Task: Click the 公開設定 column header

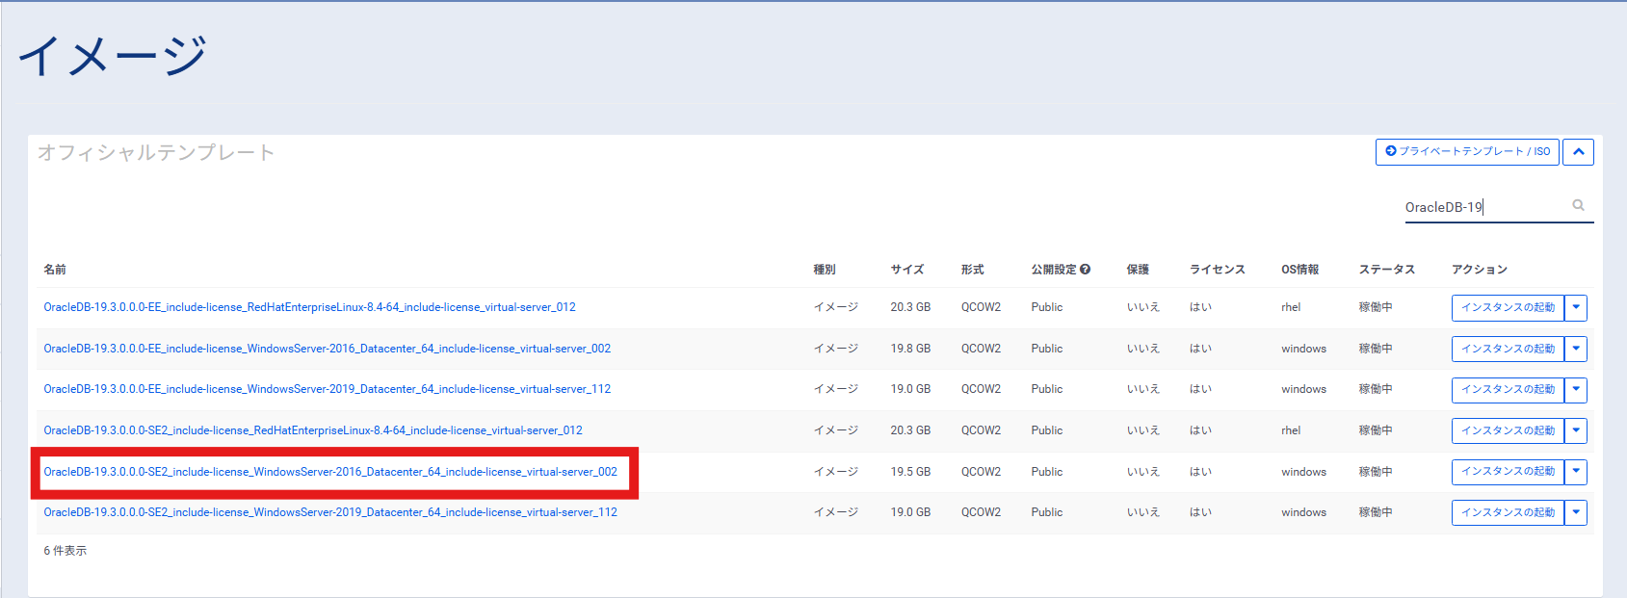Action: click(x=1054, y=270)
